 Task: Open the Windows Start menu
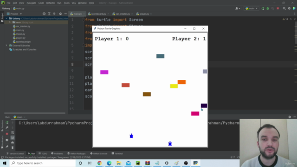[5, 163]
